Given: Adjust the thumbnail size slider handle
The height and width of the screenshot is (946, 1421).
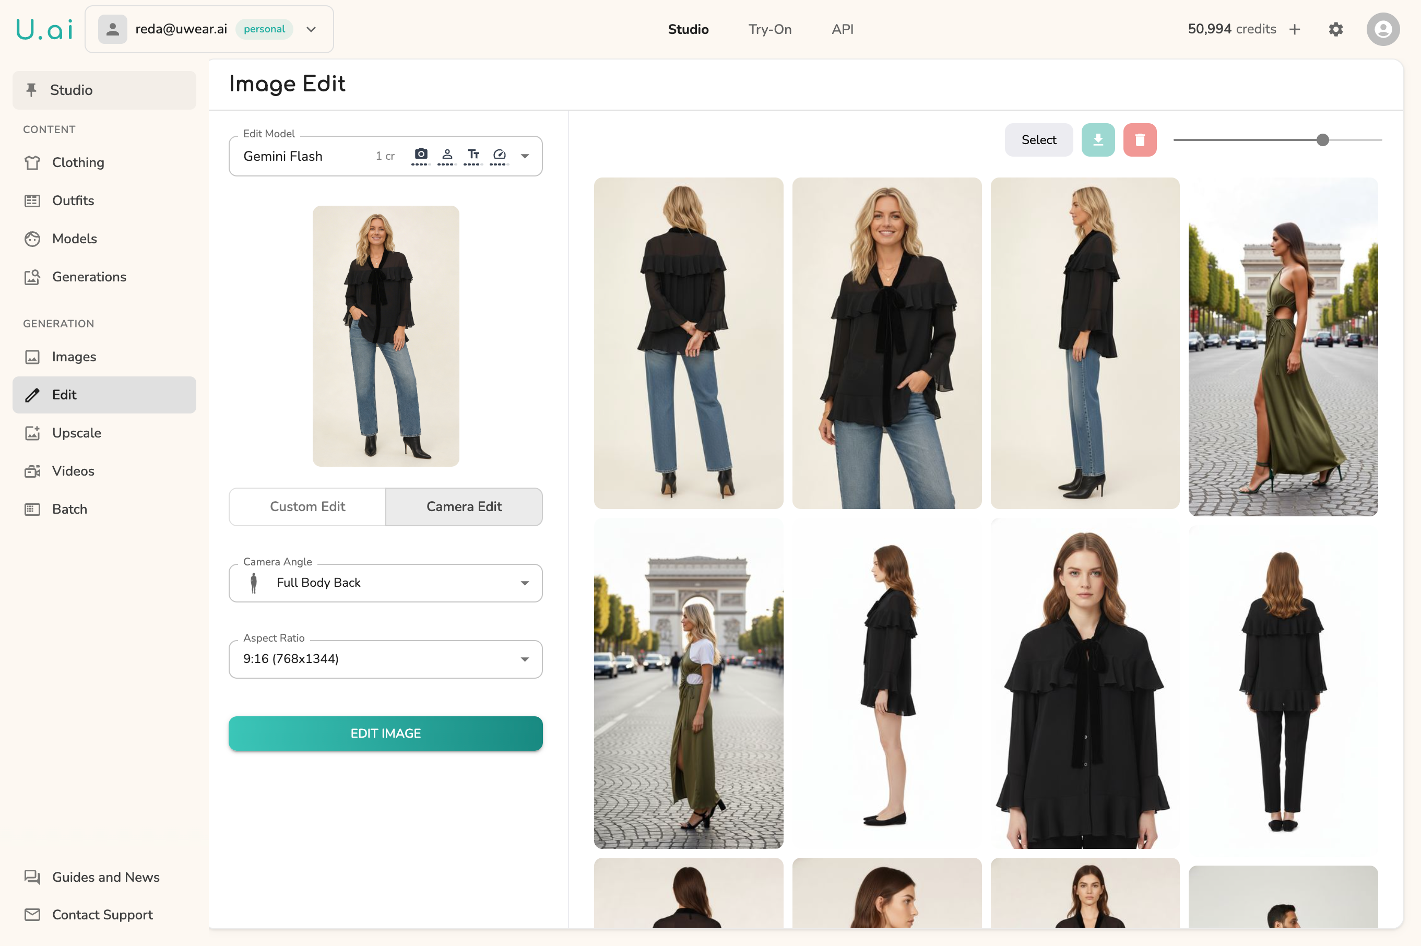Looking at the screenshot, I should (x=1322, y=140).
